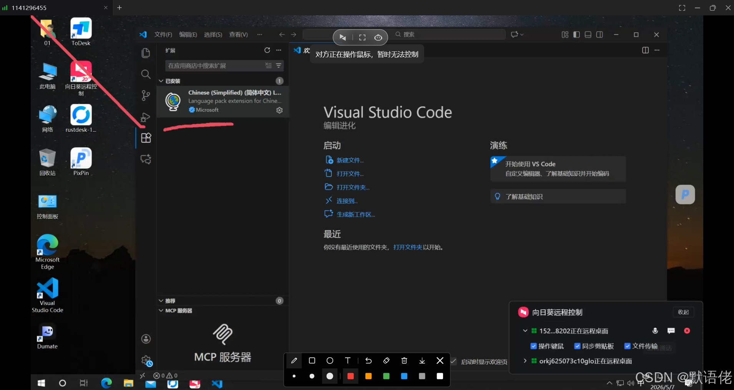Click the 新建文件 link
The width and height of the screenshot is (734, 390).
coord(350,160)
